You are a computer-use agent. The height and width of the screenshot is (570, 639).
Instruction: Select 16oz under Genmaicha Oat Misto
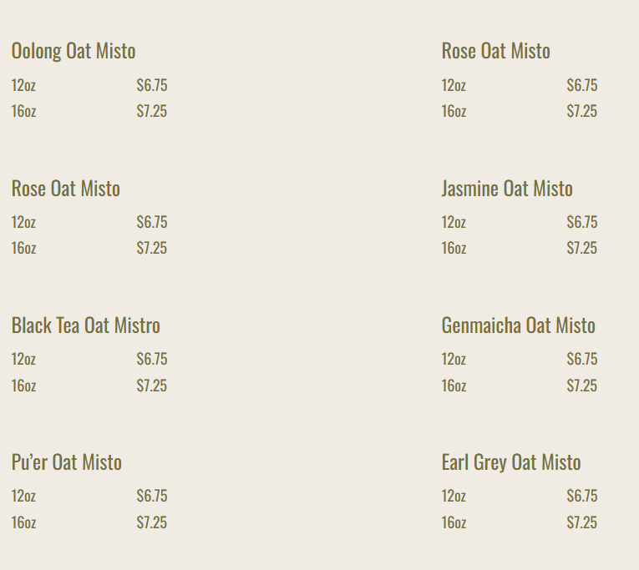(x=454, y=386)
